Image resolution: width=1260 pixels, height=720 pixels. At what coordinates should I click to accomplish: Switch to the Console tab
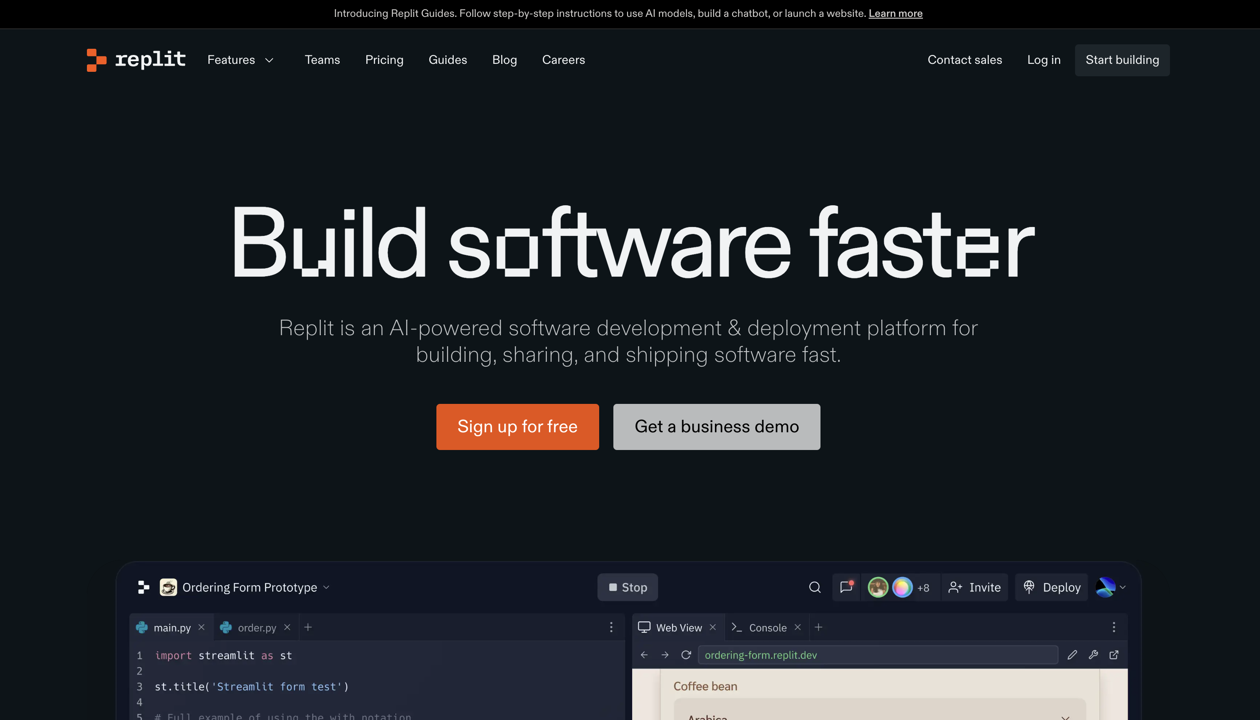pyautogui.click(x=767, y=627)
